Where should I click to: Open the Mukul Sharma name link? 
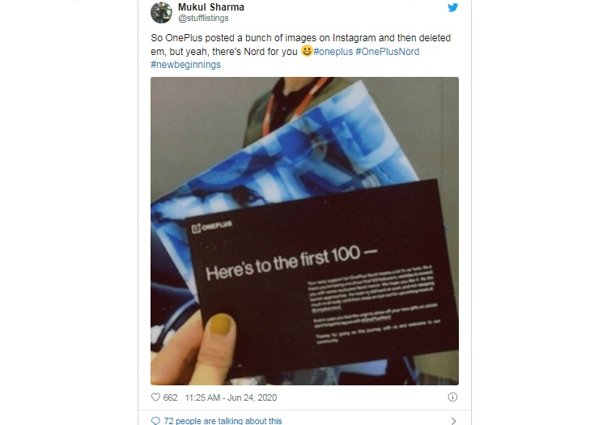pos(211,7)
